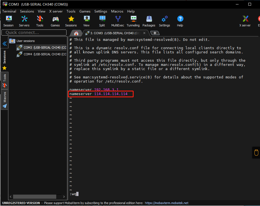Open the Session toolbar button
The image size is (260, 206).
[x=8, y=21]
